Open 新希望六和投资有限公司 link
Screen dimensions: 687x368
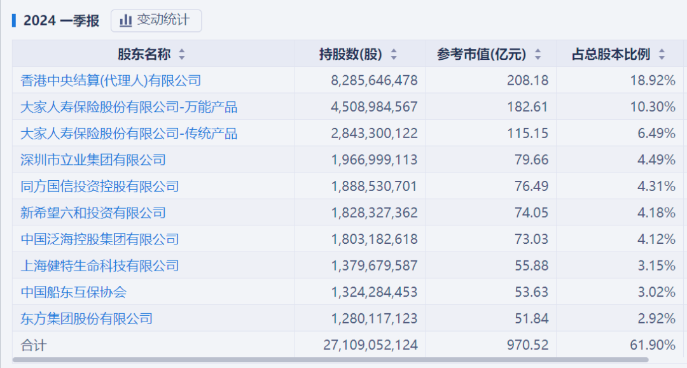coord(94,213)
